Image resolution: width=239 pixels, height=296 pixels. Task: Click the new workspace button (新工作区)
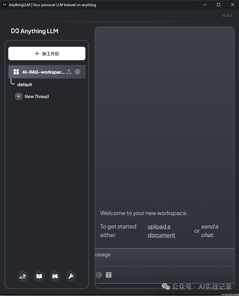click(x=47, y=53)
